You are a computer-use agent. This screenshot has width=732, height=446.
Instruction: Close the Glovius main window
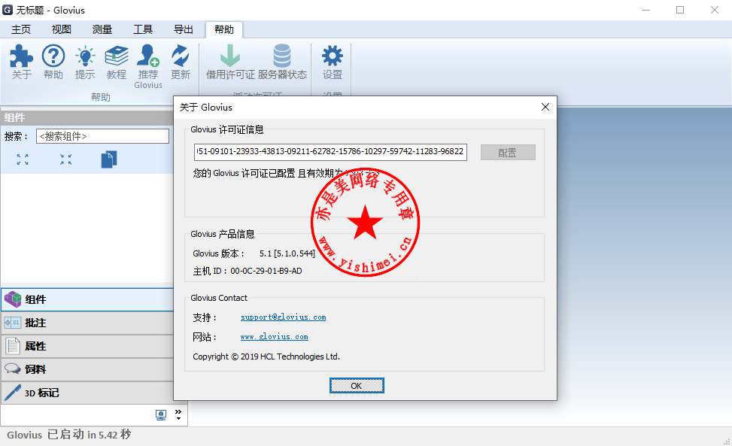(x=714, y=10)
